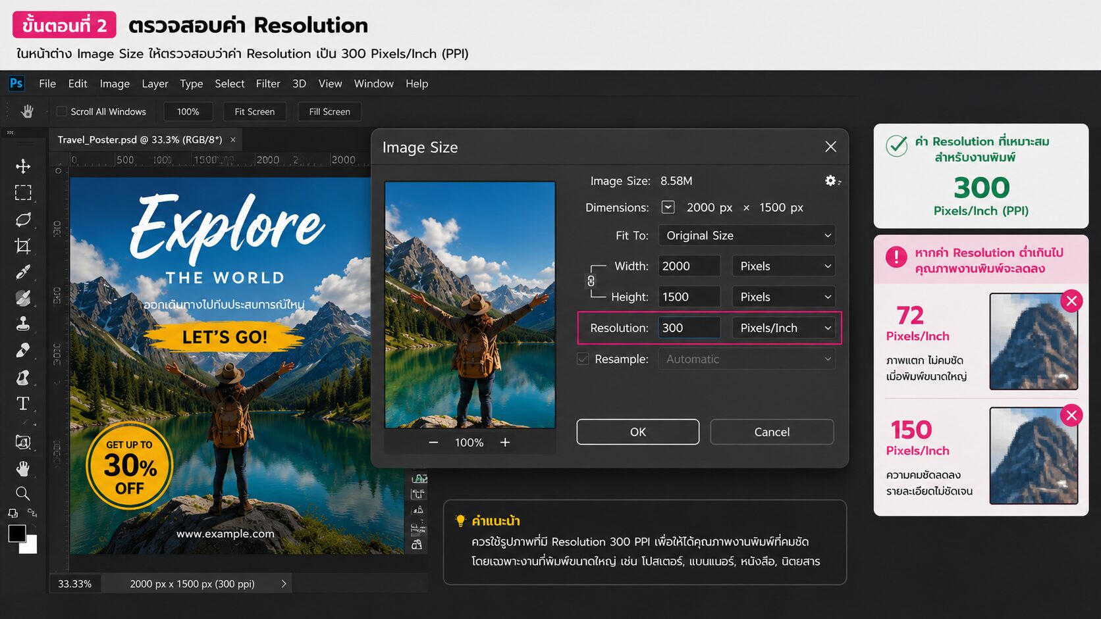The height and width of the screenshot is (619, 1101).
Task: Swap foreground and background colors
Action: pyautogui.click(x=32, y=513)
